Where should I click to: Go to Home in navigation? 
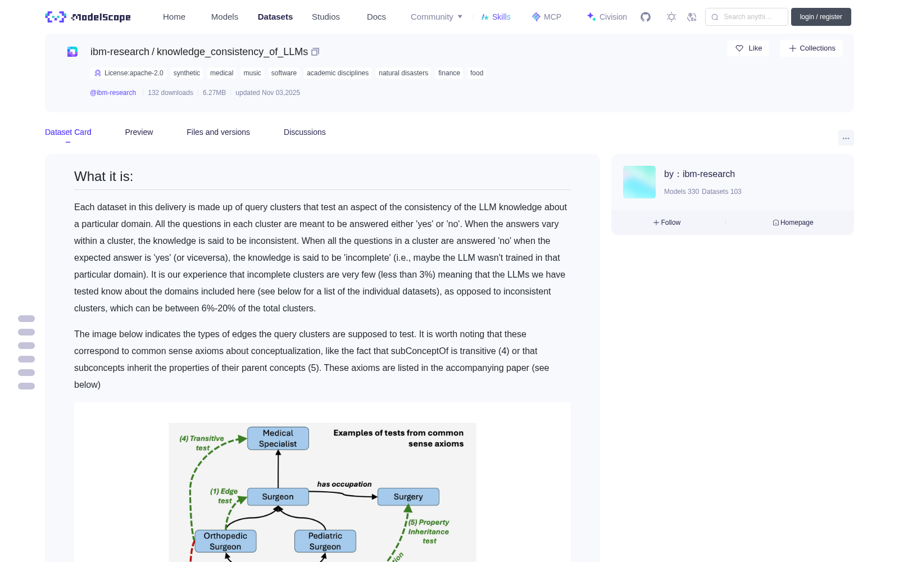point(174,17)
